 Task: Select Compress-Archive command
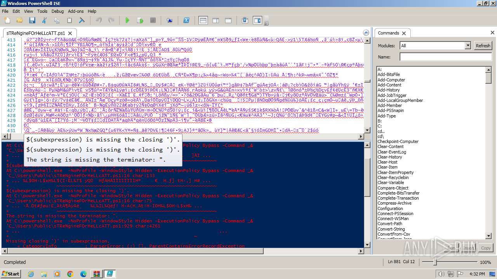(394, 203)
